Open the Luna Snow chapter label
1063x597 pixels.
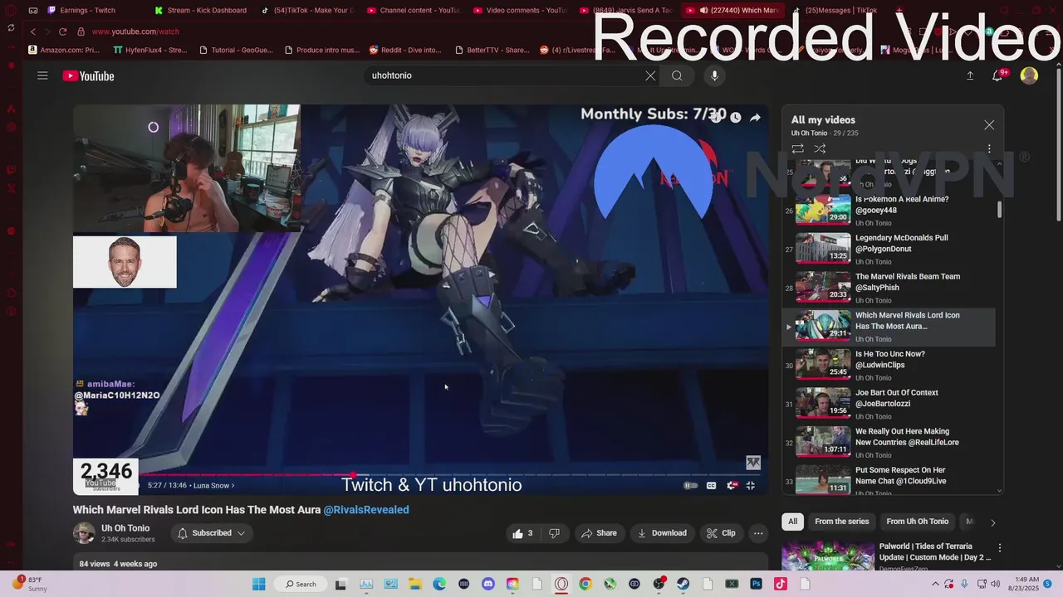point(213,486)
